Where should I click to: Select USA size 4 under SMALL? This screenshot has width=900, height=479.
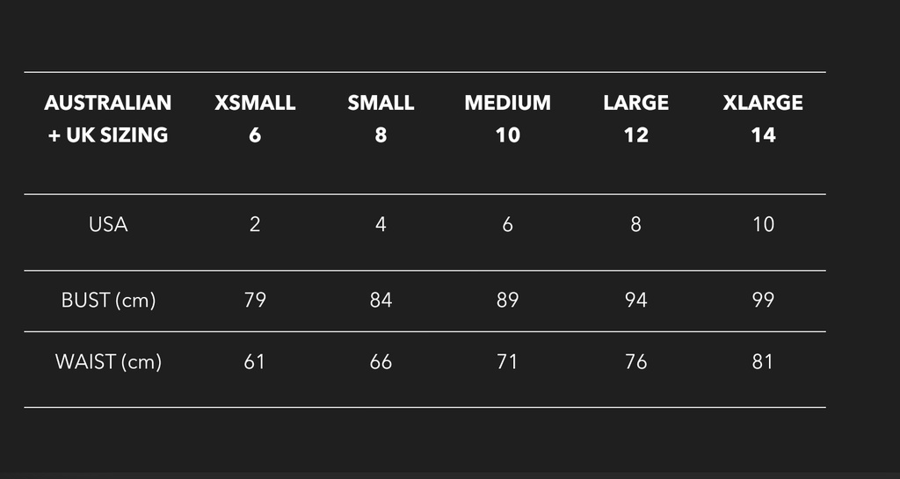(x=381, y=224)
